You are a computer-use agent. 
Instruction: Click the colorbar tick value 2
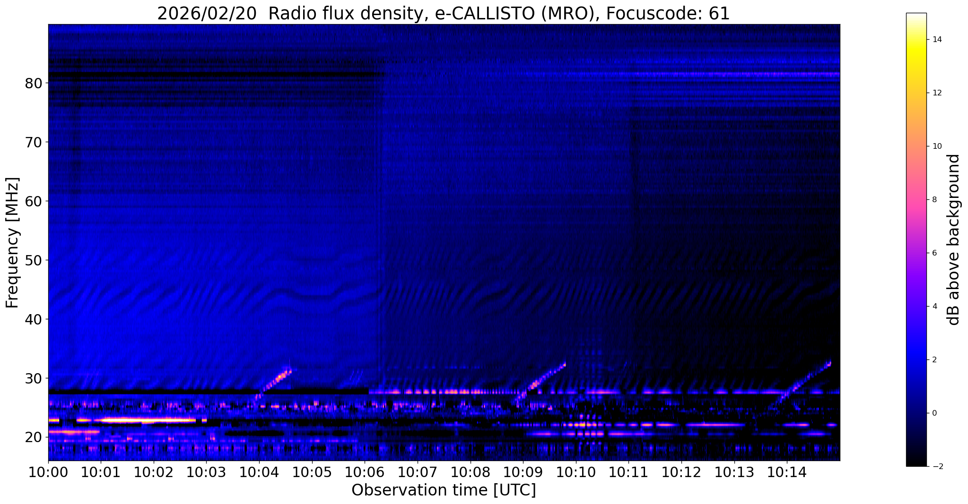(x=934, y=360)
